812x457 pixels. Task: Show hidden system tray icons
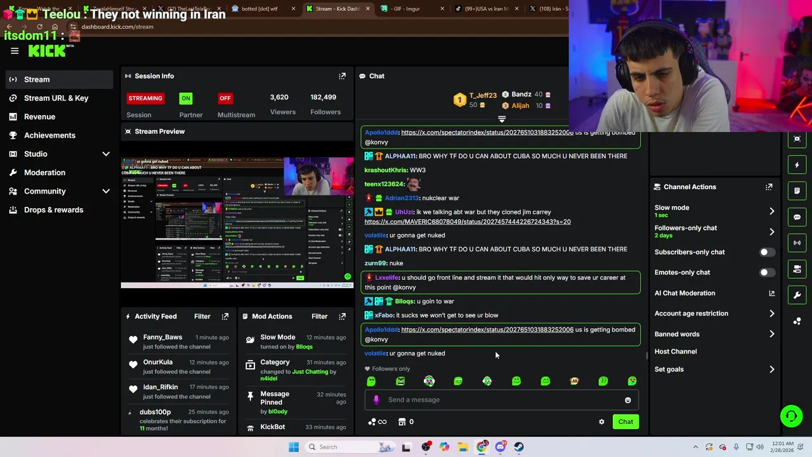695,447
